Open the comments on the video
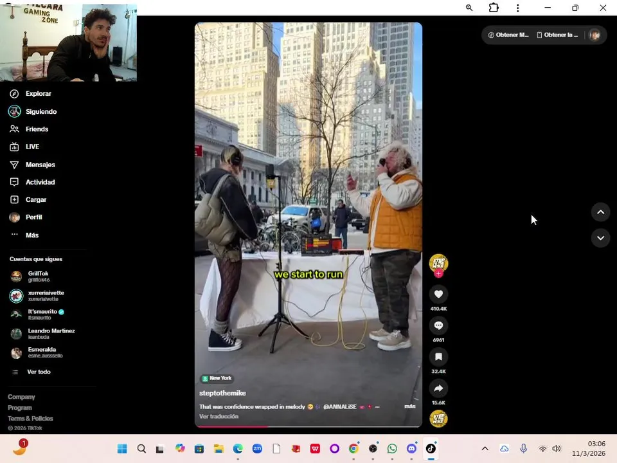 point(438,325)
